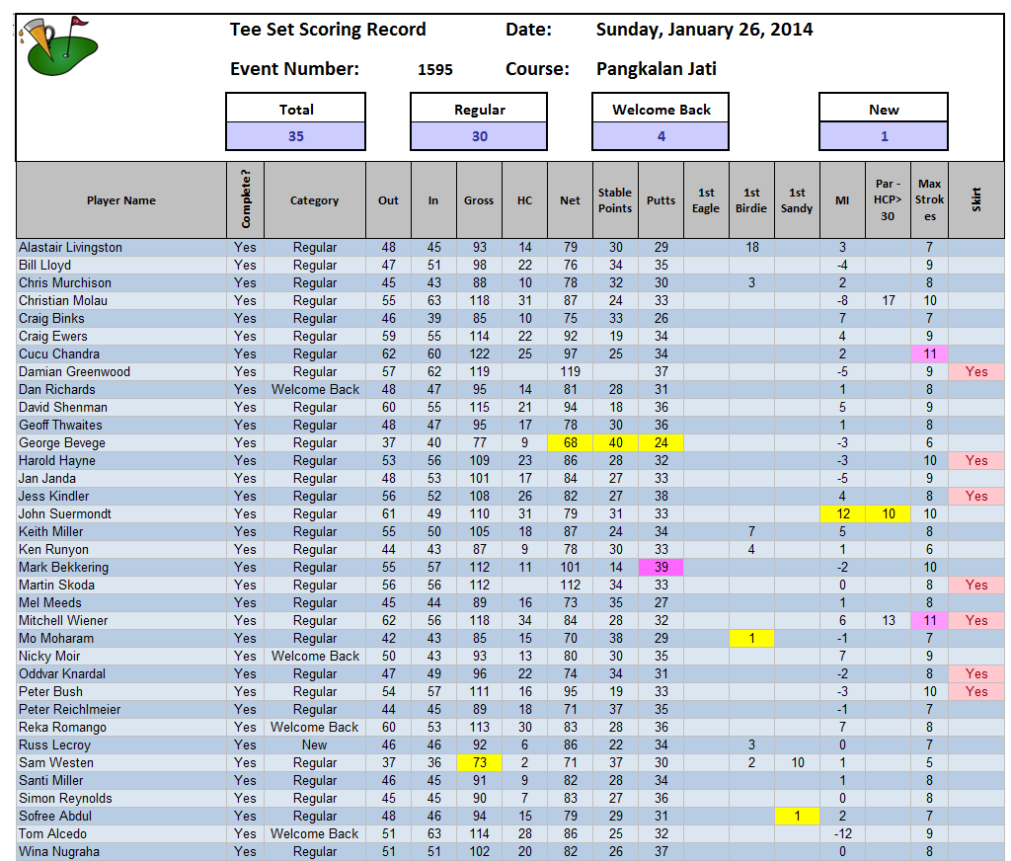This screenshot has height=861, width=1011.
Task: Click the Welcome Back summary box value
Action: coord(661,136)
